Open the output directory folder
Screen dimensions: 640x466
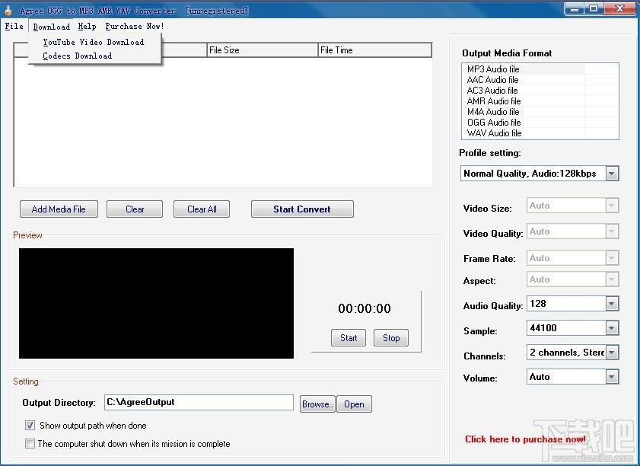(x=354, y=404)
